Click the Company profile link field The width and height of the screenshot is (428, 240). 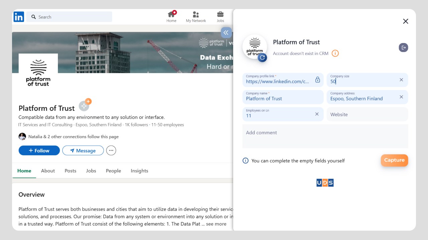point(283,80)
